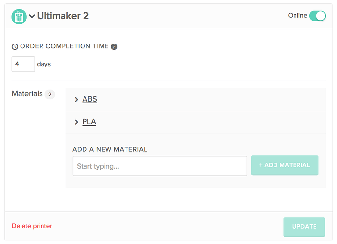Image resolution: width=337 pixels, height=244 pixels.
Task: Open the info tooltip icon for completion time
Action: click(x=114, y=47)
